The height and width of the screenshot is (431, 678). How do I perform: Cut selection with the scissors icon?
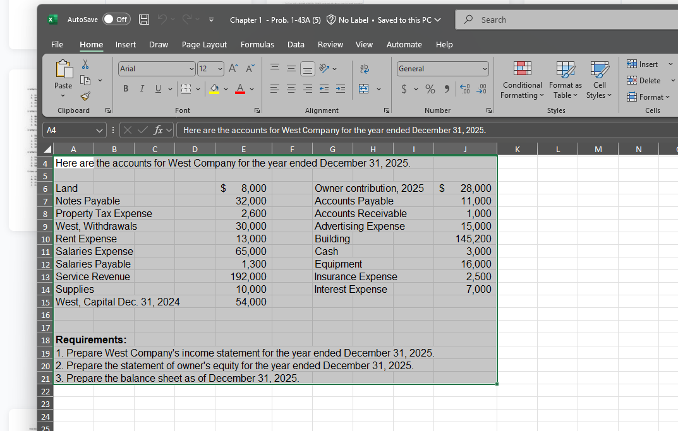click(87, 65)
